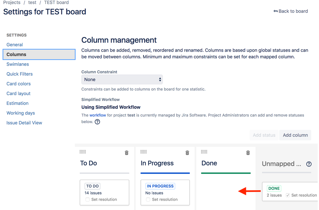The image size is (319, 210).
Task: Click drag handle on In Progress column
Action: coord(143,152)
